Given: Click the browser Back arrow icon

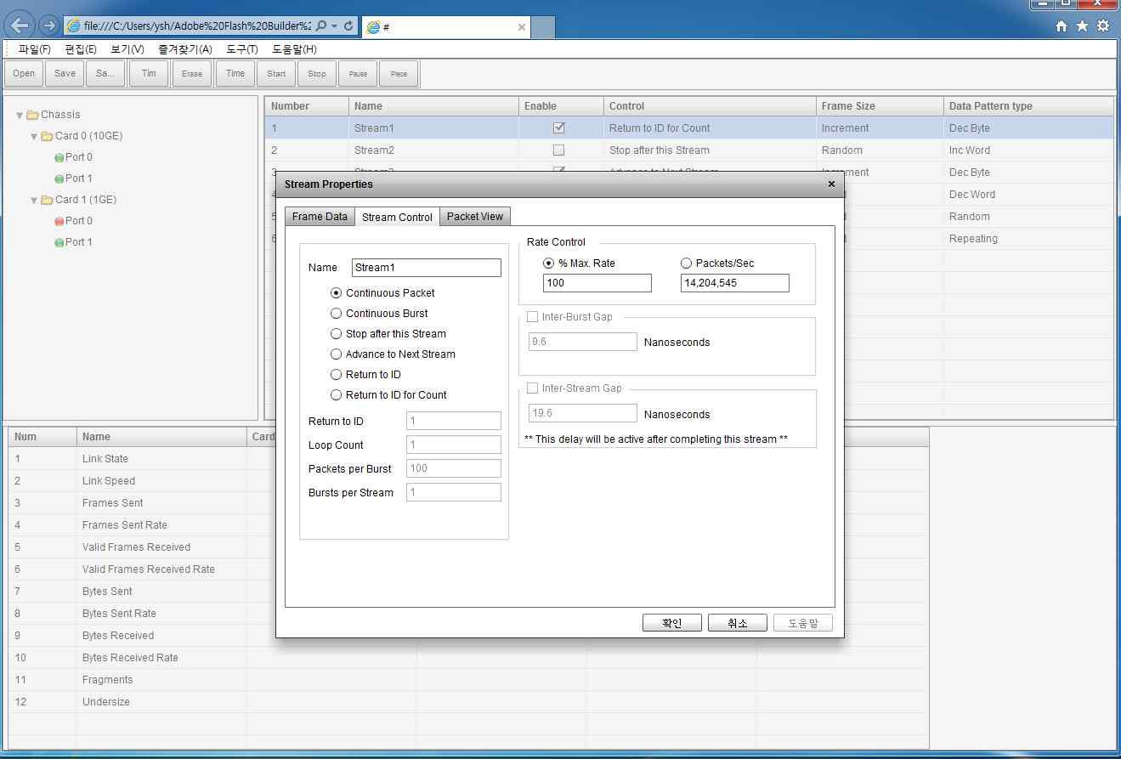Looking at the screenshot, I should [20, 25].
